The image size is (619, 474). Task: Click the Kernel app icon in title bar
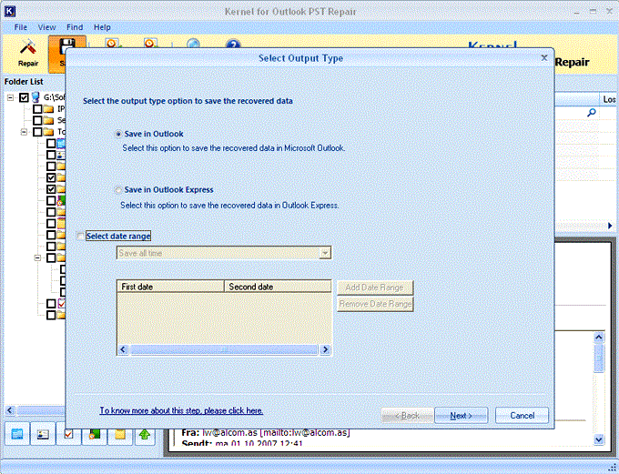coord(9,11)
